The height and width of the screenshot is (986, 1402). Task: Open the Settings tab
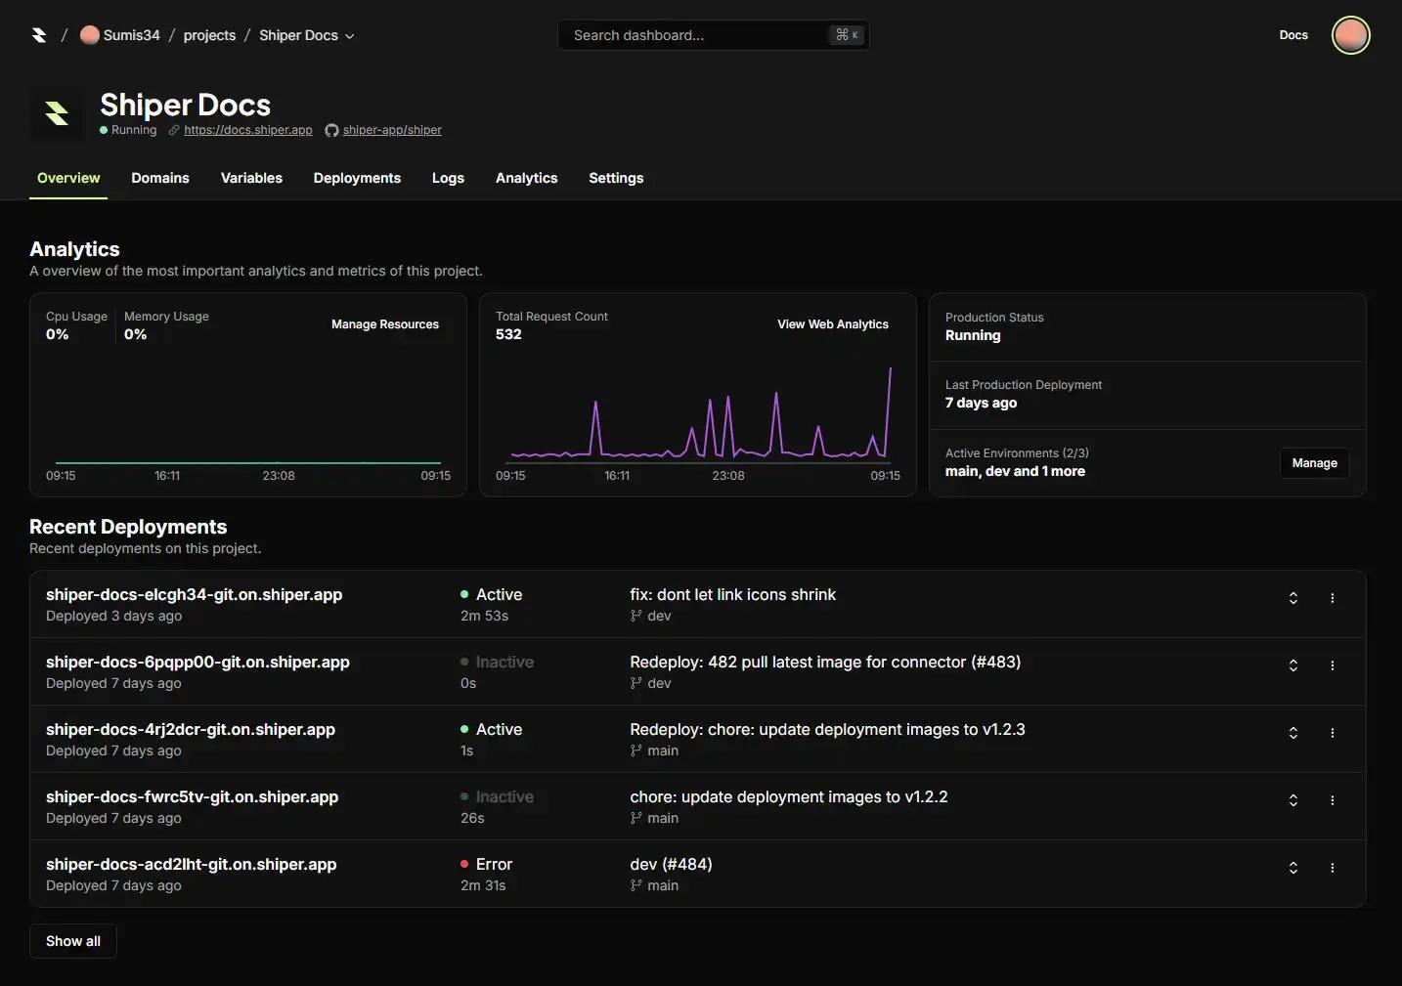tap(616, 178)
